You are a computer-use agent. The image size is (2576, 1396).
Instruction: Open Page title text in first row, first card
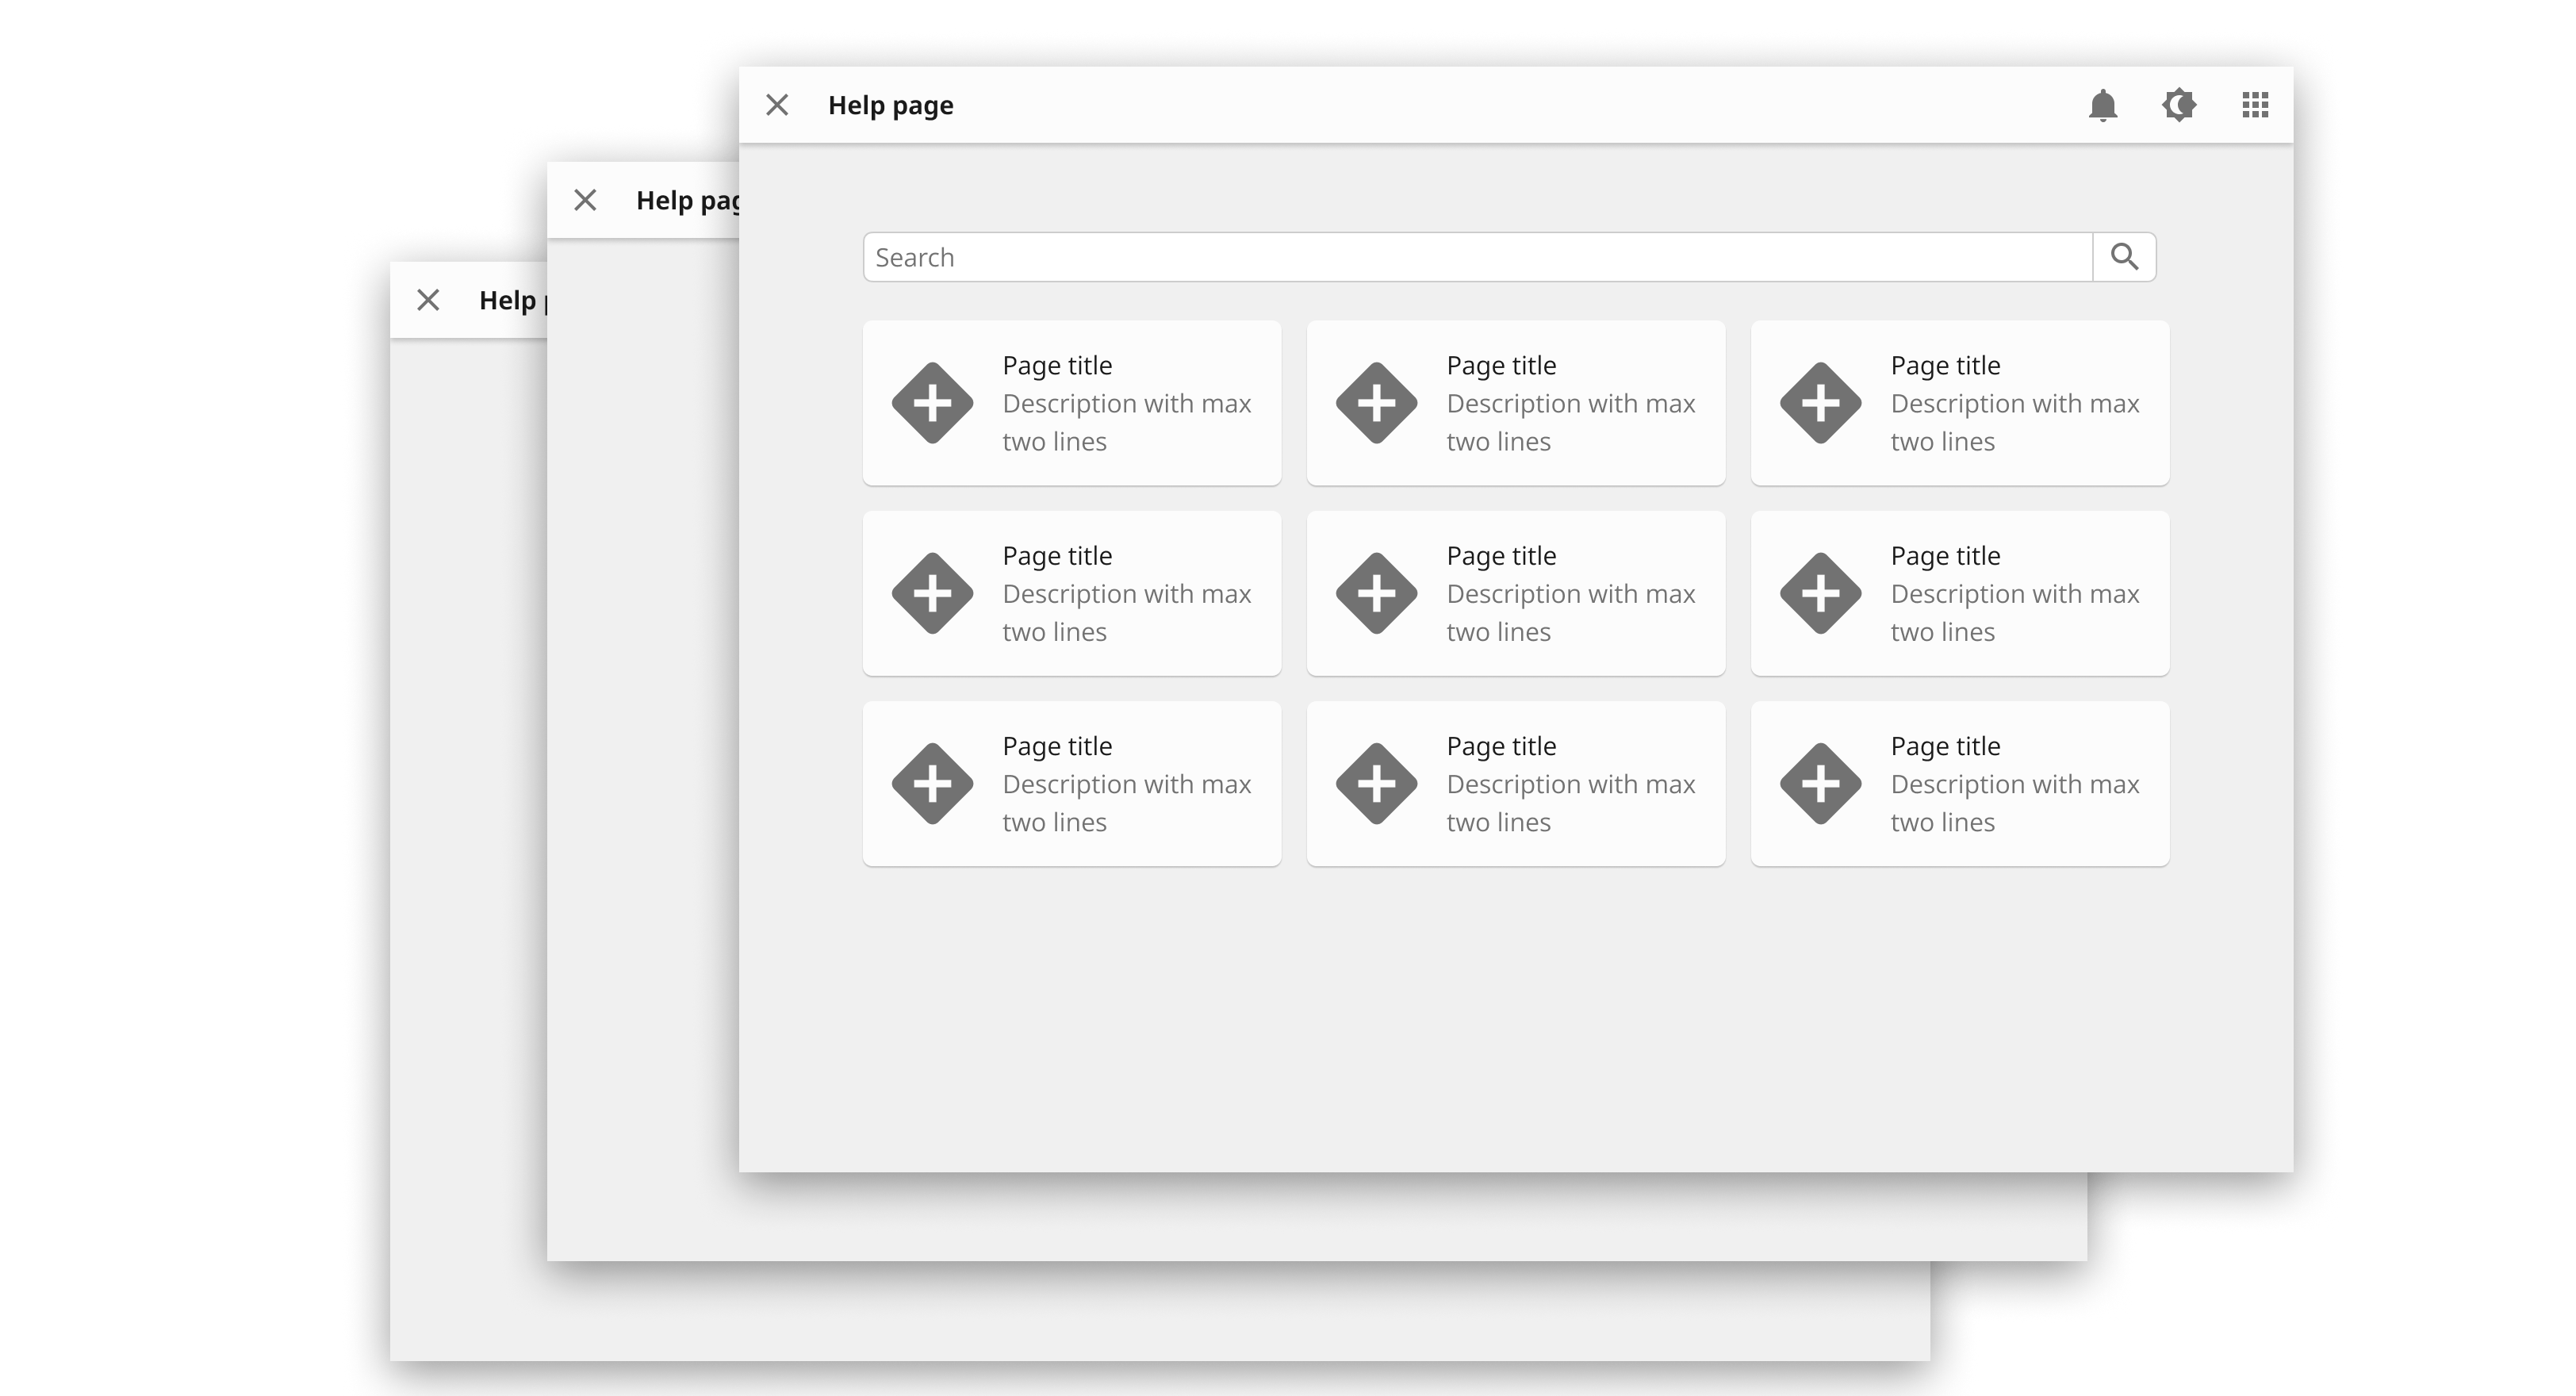tap(1057, 366)
